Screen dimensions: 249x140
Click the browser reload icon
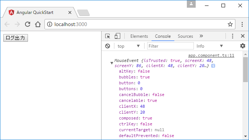(28, 24)
